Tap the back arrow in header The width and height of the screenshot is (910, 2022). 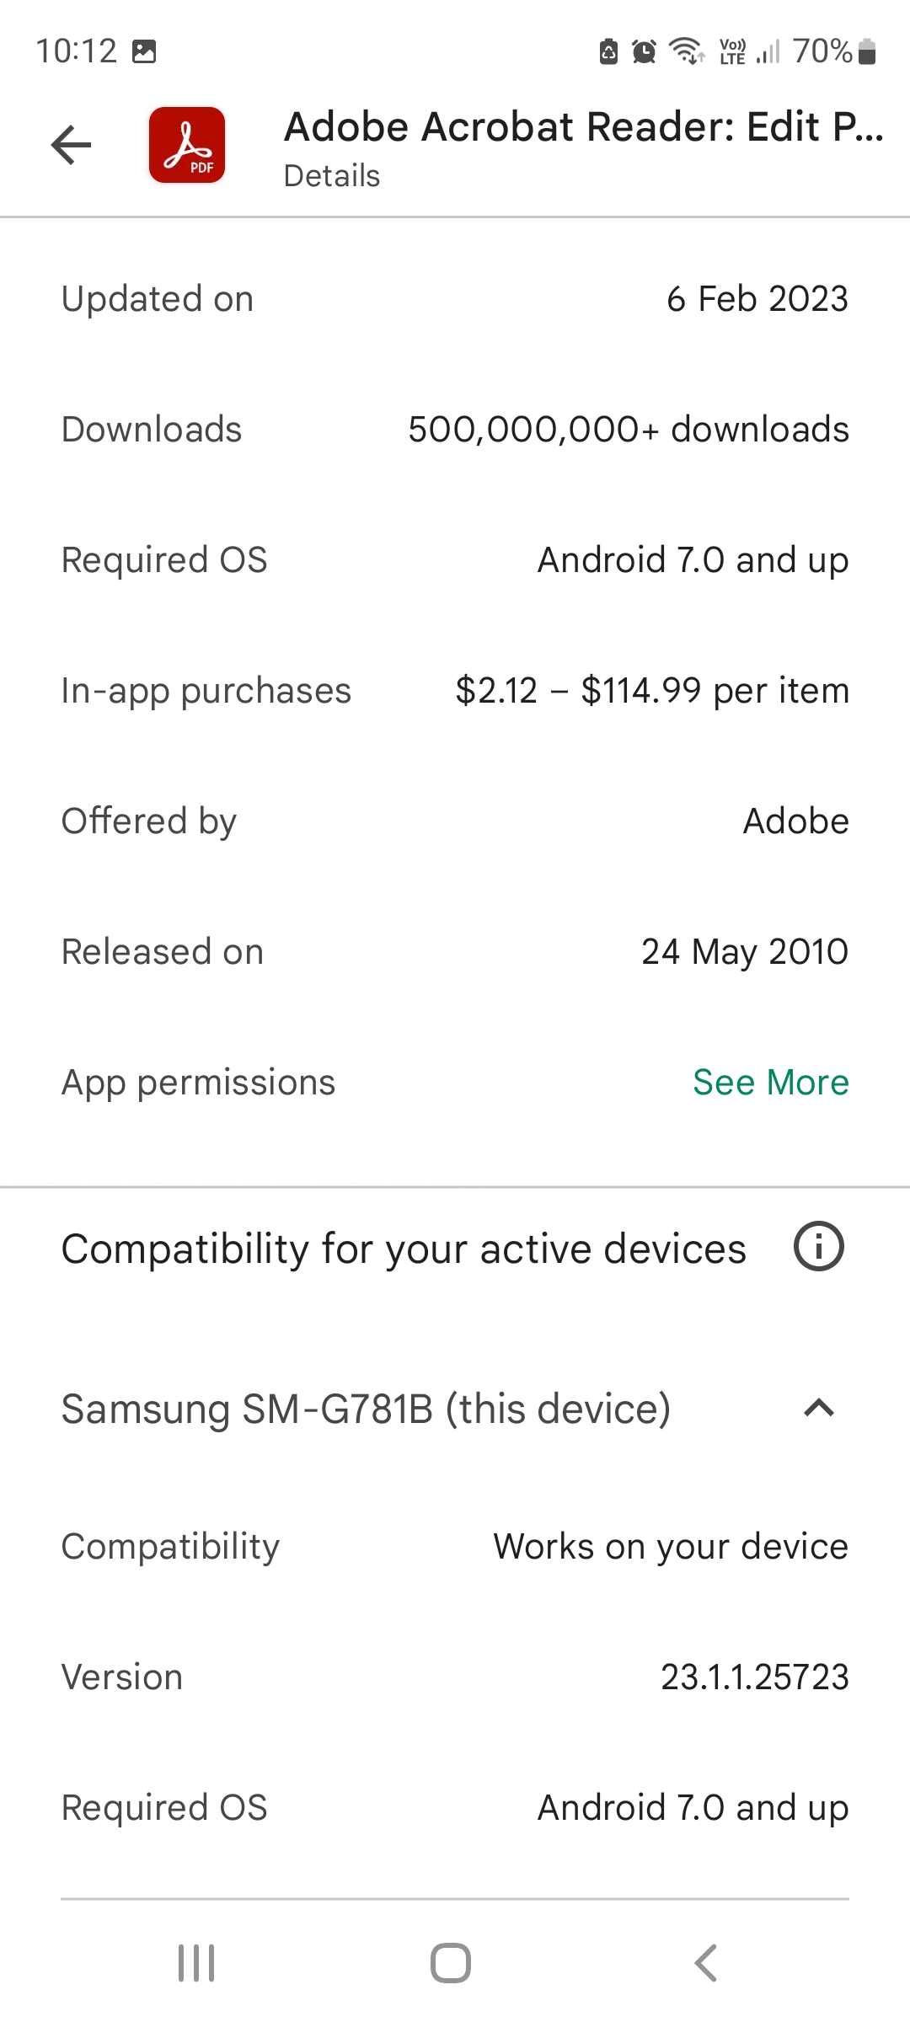pos(71,145)
